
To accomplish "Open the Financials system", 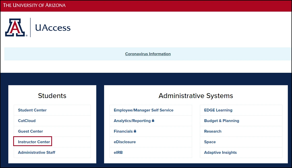I will click(x=123, y=131).
